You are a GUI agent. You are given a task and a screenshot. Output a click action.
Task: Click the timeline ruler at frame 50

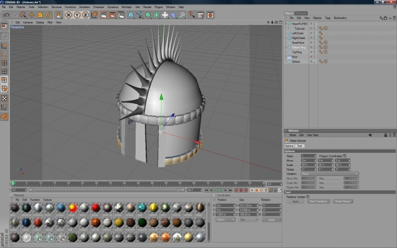pos(152,183)
